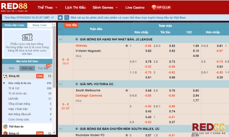Pick South Melbourne 1X2 odds 5.80

coord(196,91)
